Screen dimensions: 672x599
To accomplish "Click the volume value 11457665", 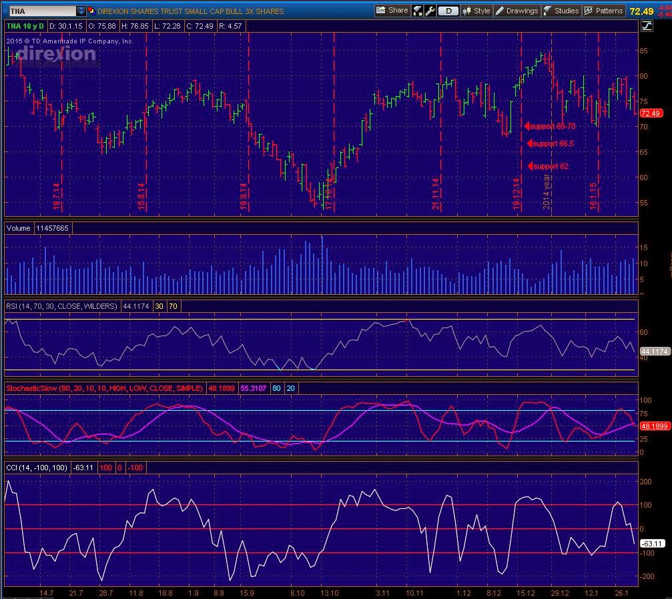I will tap(52, 228).
